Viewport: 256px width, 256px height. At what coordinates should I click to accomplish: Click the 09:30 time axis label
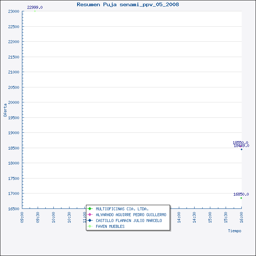[38, 217]
